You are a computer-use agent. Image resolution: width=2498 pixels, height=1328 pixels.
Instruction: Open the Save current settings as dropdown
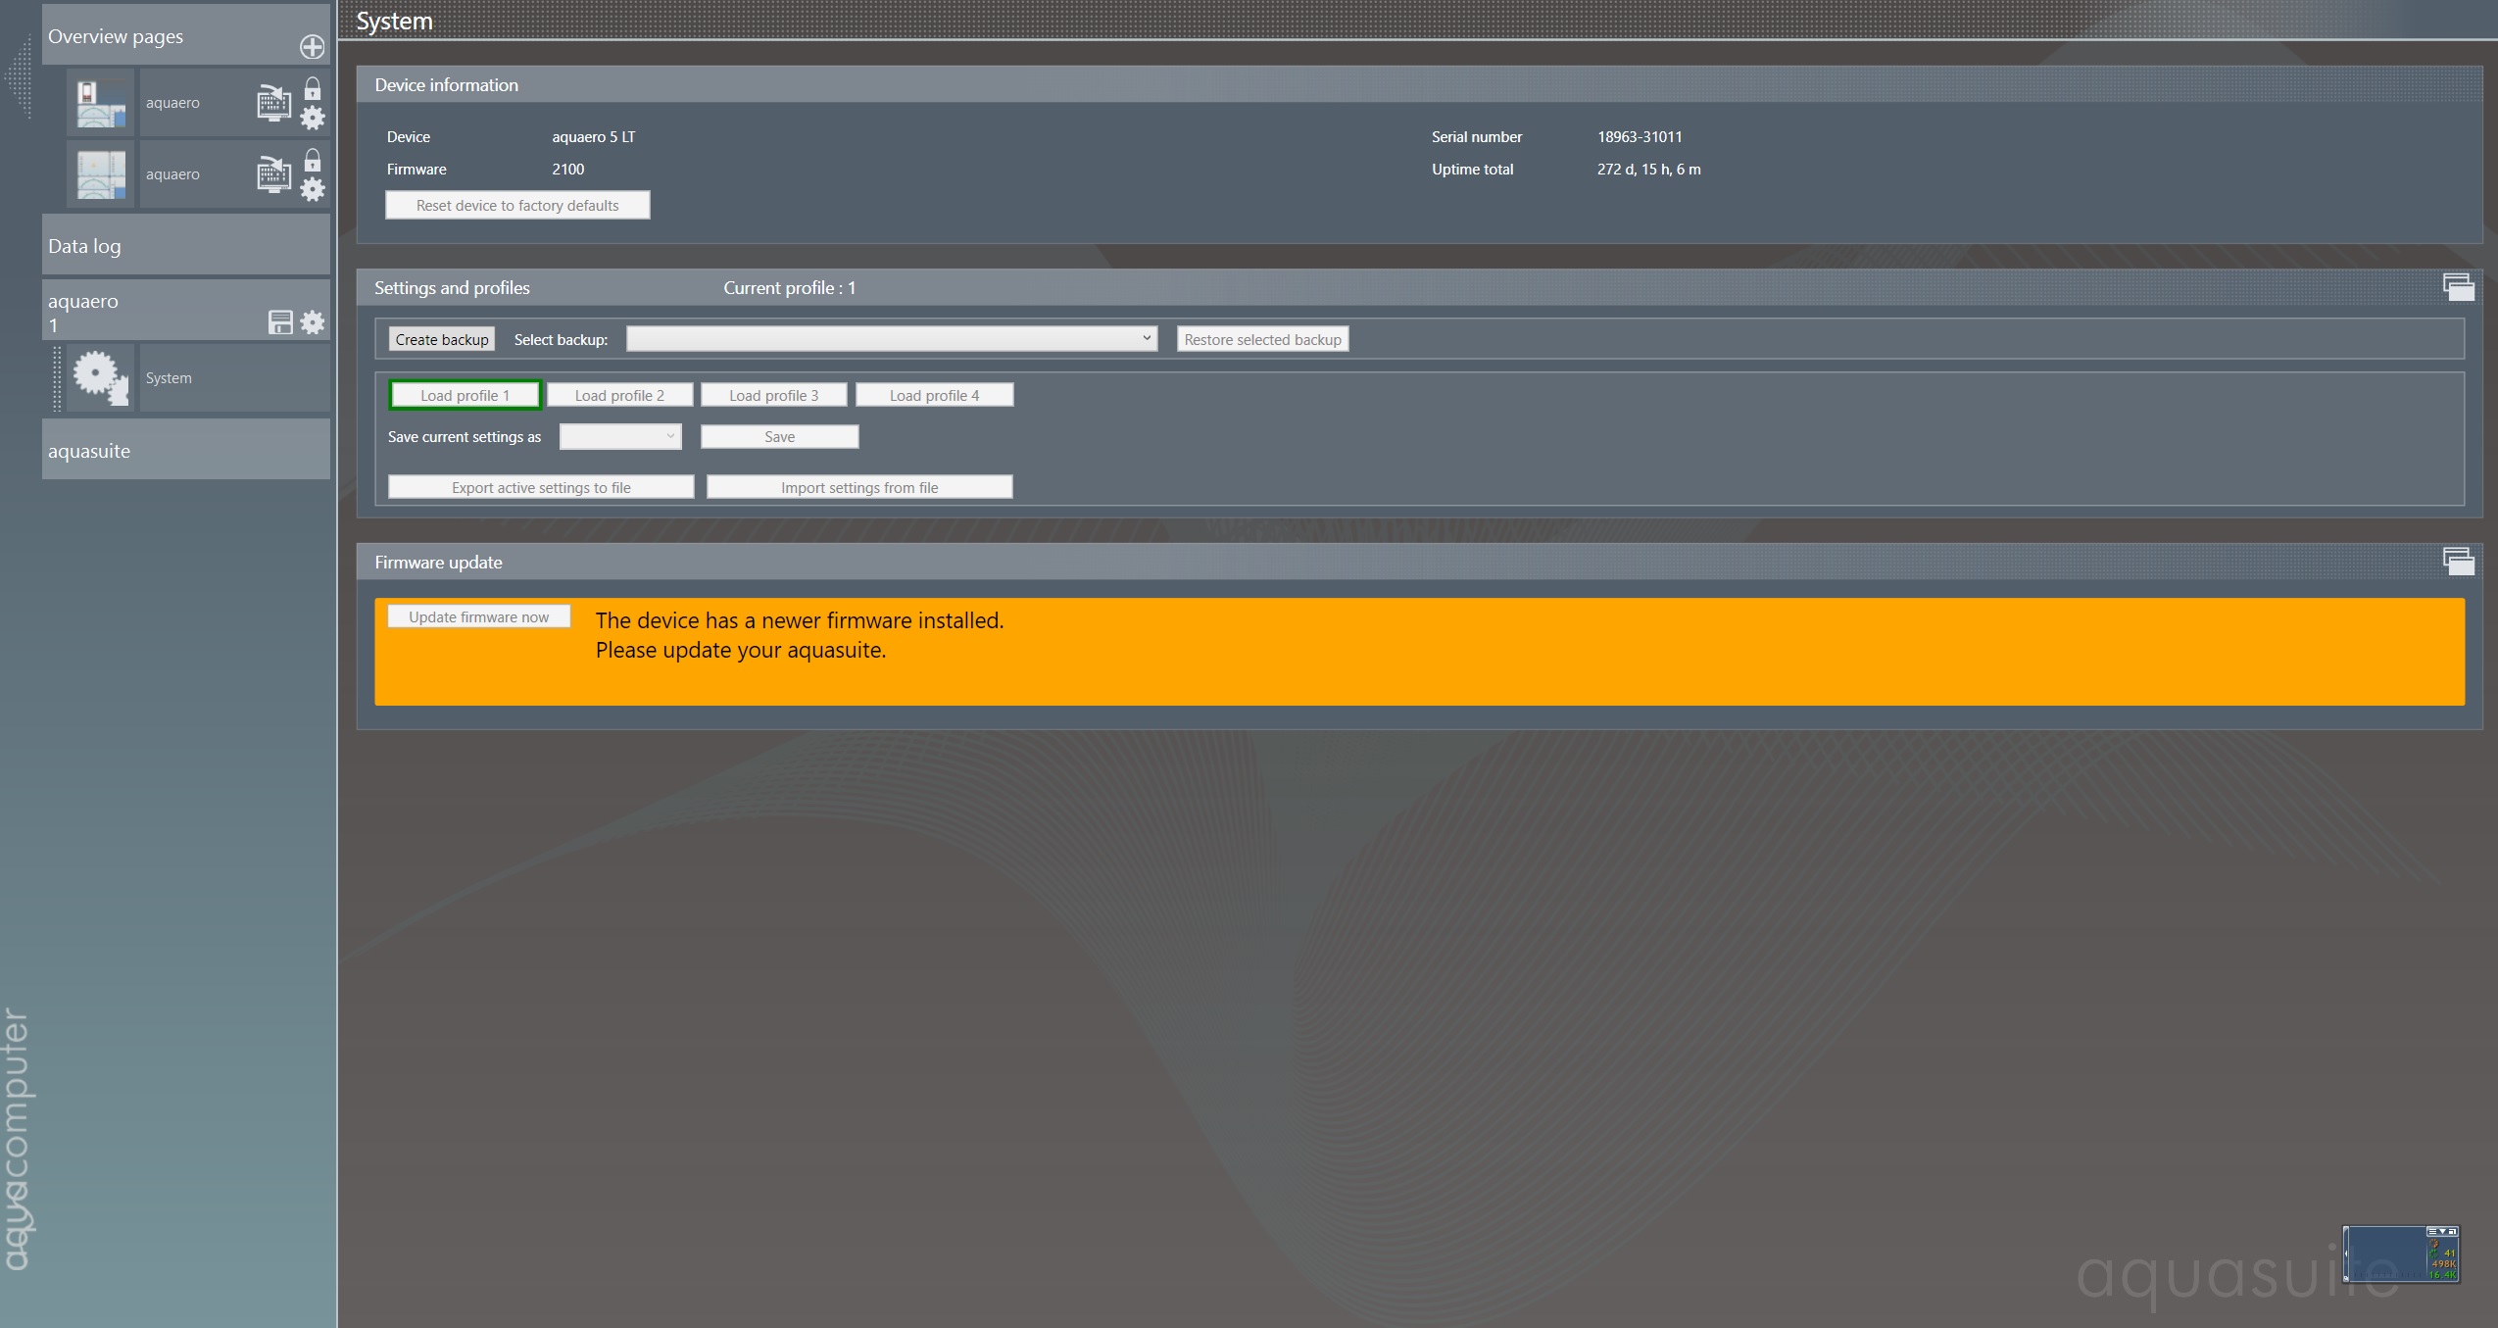tap(620, 437)
